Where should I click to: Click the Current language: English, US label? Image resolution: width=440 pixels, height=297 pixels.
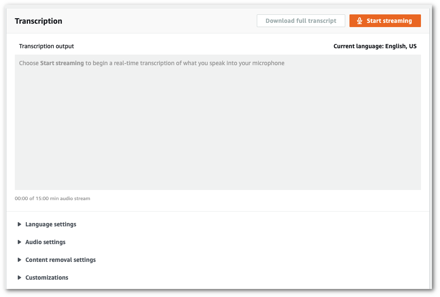click(375, 46)
